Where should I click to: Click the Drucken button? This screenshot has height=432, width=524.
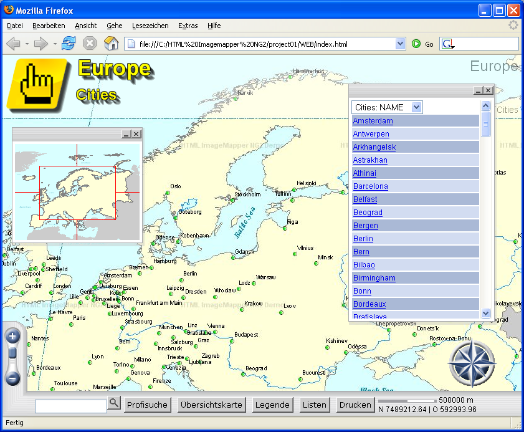coord(355,405)
